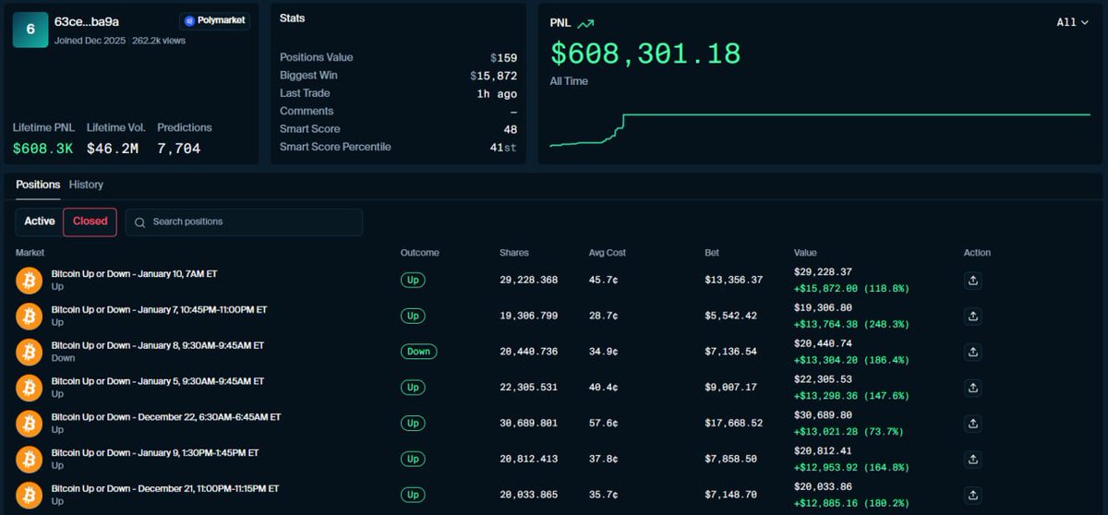The height and width of the screenshot is (515, 1108).
Task: Switch to the Positions tab
Action: [38, 185]
